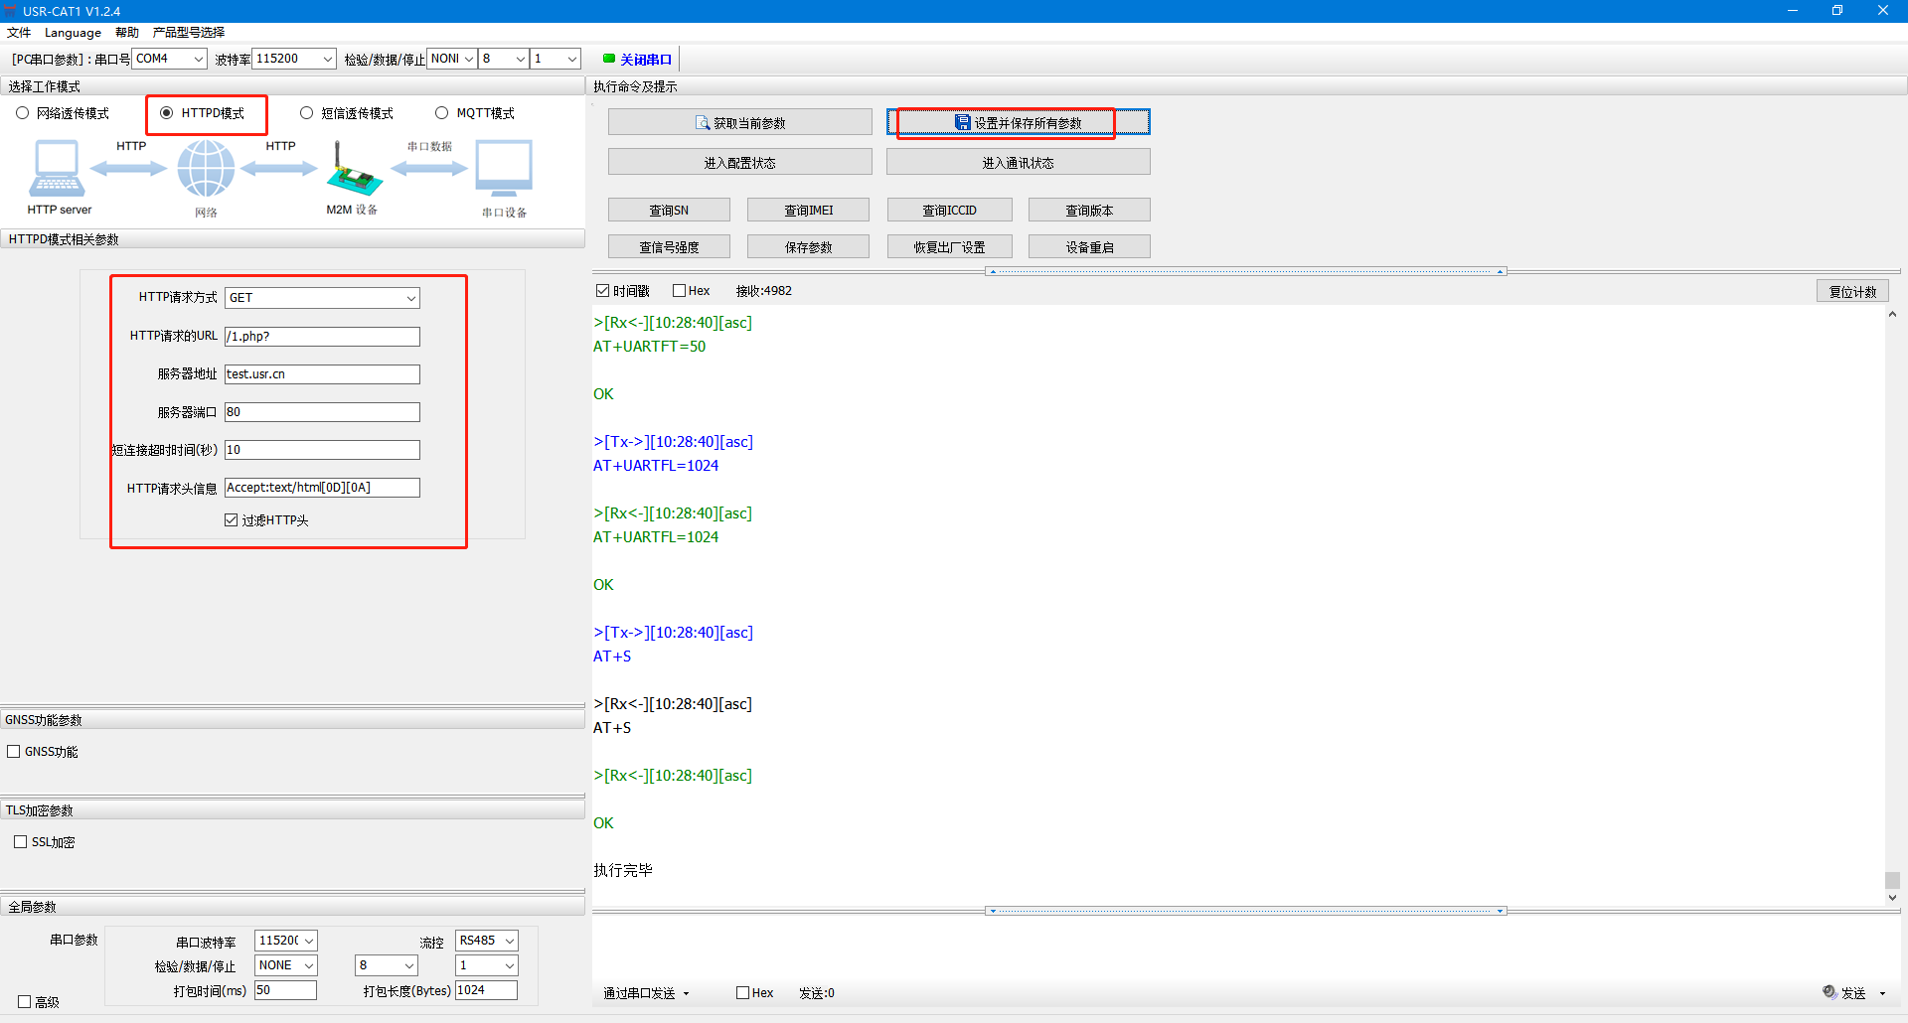1908x1023 pixels.
Task: Click the magnifier icon on get-parameters button
Action: click(703, 123)
